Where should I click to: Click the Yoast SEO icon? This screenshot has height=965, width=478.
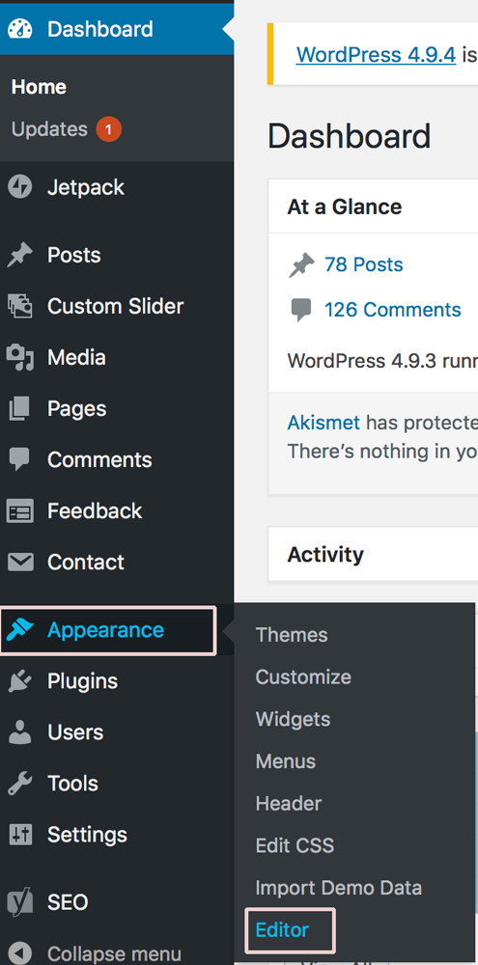tap(20, 903)
